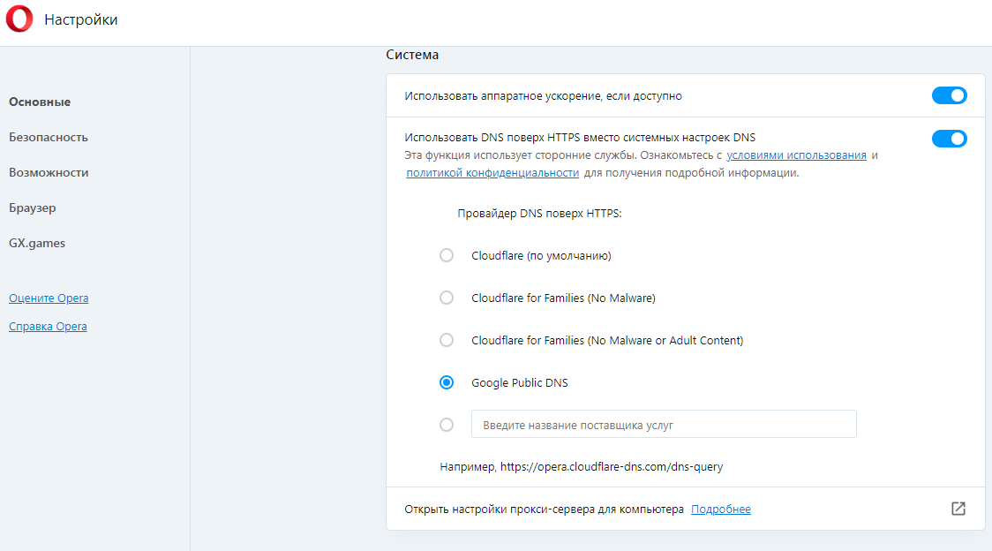Open условиями использования link
The image size is (992, 551).
(x=796, y=155)
